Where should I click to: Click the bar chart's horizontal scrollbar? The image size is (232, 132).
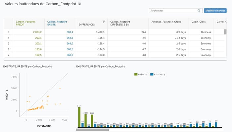point(92,130)
